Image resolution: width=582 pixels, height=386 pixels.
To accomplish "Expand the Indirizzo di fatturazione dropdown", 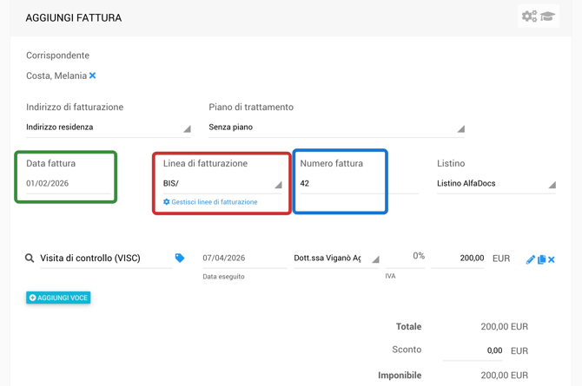I will [x=108, y=128].
